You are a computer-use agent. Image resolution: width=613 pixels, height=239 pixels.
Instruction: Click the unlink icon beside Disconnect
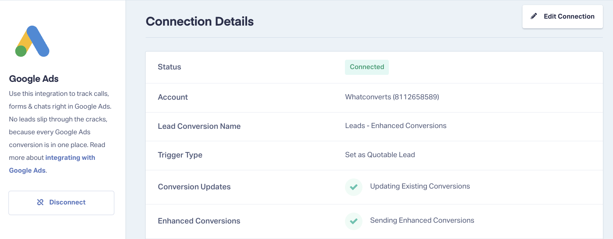click(40, 202)
